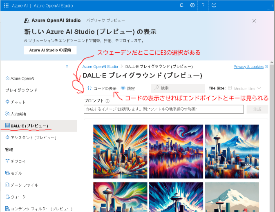This screenshot has height=212, width=275.
Task: Click the scrollbar up arrow
Action: 272,62
